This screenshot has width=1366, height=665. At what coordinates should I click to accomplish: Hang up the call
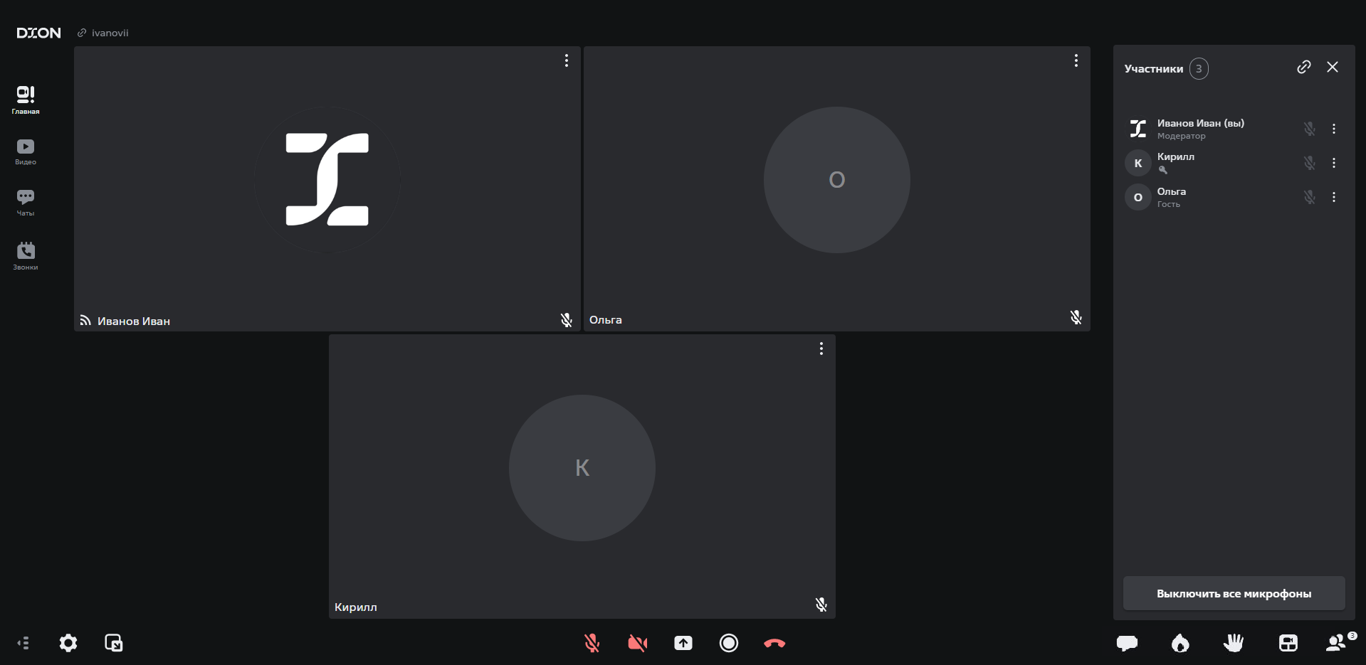[774, 643]
